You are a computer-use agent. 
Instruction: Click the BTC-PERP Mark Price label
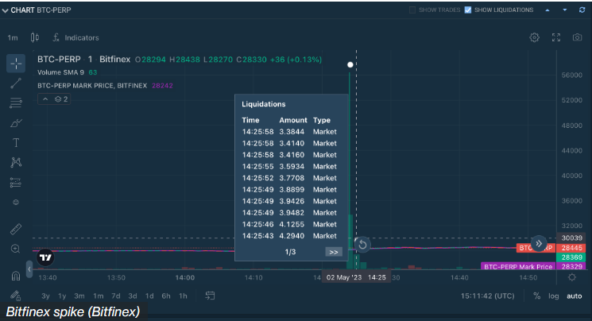coord(518,267)
